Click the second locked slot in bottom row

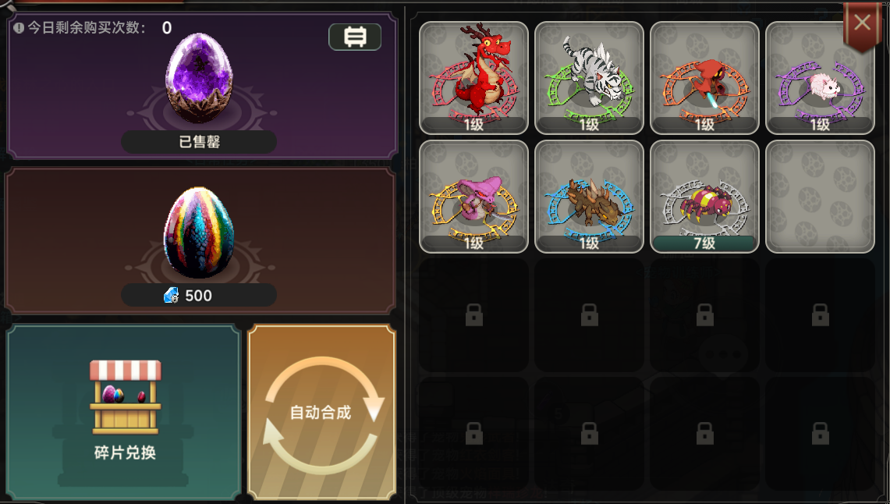(x=589, y=434)
